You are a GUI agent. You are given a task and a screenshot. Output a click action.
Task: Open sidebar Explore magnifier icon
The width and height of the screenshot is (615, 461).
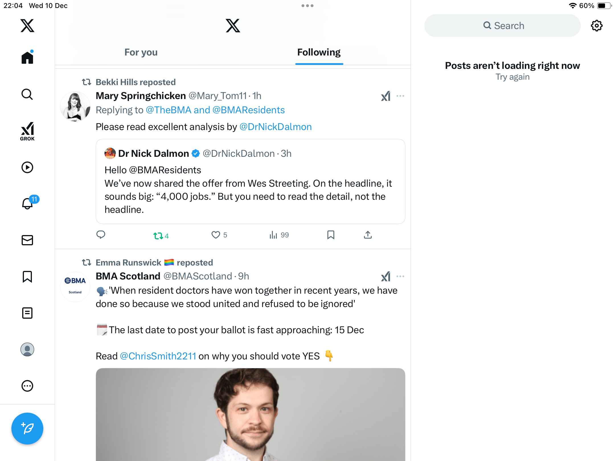pyautogui.click(x=27, y=94)
